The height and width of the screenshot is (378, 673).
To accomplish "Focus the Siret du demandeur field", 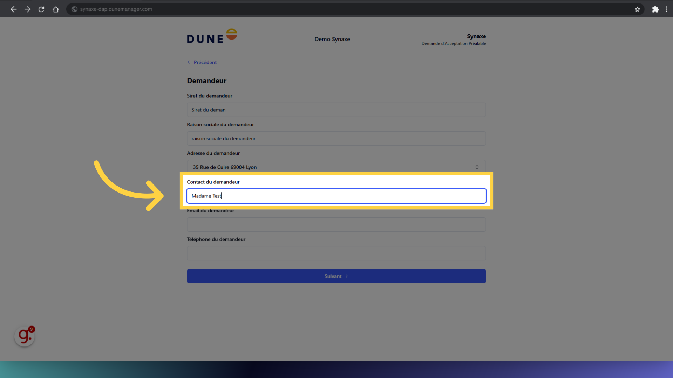I will point(336,110).
